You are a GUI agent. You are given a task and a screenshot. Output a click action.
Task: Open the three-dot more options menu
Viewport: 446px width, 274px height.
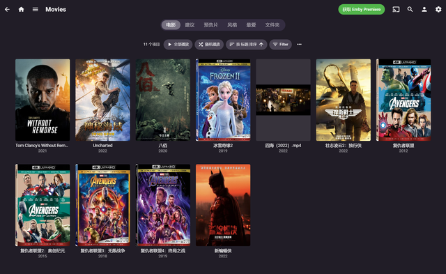pyautogui.click(x=299, y=45)
